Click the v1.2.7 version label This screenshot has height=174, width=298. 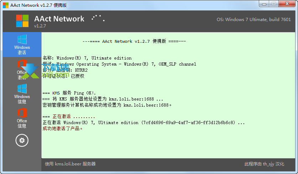coord(40,26)
